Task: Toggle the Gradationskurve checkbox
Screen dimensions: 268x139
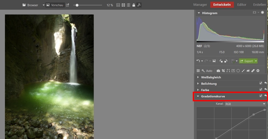Action: 261,96
